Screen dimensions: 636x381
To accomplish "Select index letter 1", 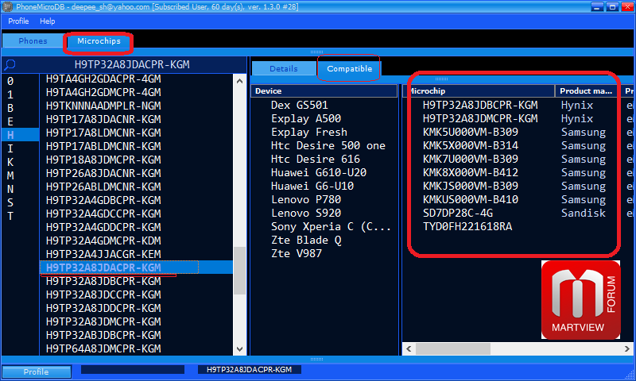I will pos(10,94).
